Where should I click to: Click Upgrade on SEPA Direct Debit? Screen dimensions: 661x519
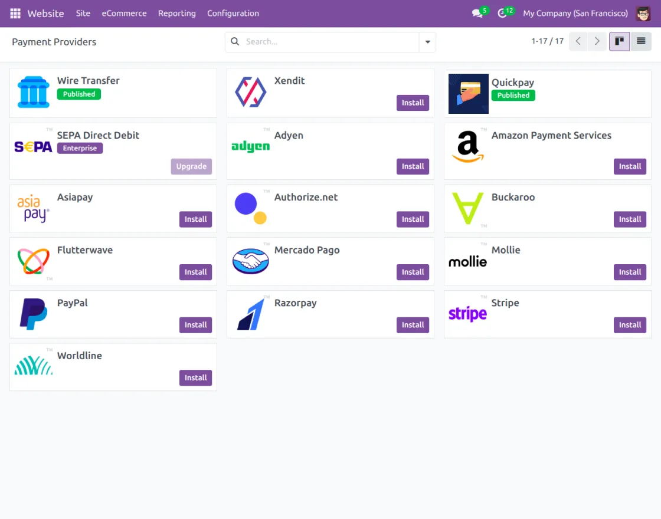(x=191, y=166)
